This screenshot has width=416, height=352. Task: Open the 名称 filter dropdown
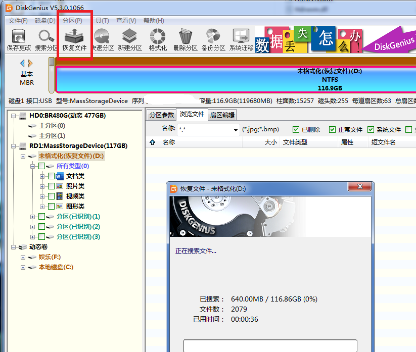point(236,130)
